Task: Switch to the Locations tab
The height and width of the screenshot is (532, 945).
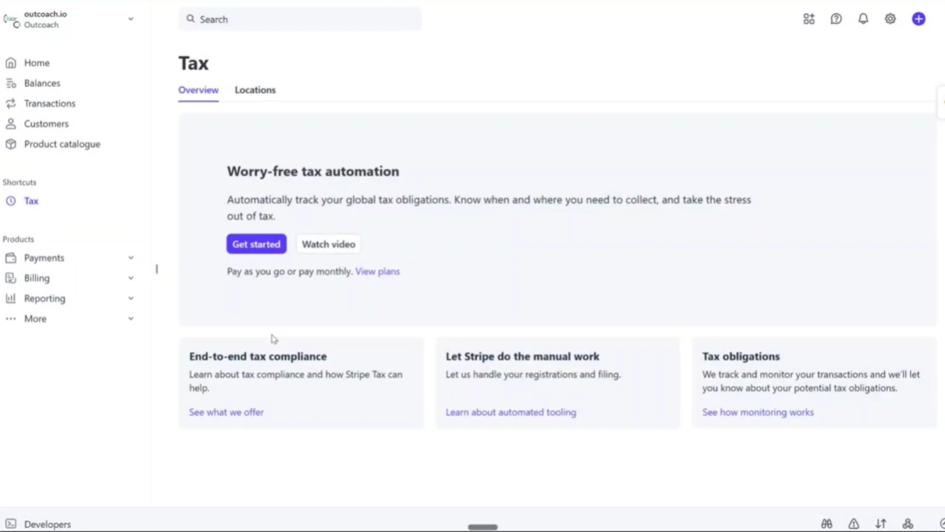Action: 255,90
